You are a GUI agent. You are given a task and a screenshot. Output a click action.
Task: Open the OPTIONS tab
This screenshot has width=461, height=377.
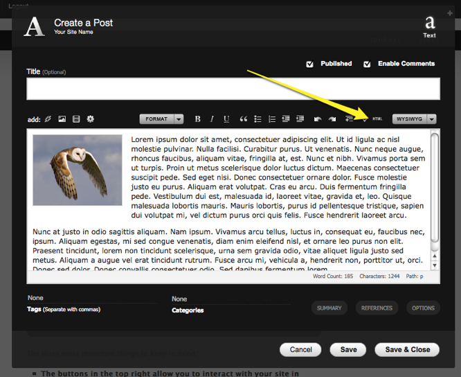(423, 308)
